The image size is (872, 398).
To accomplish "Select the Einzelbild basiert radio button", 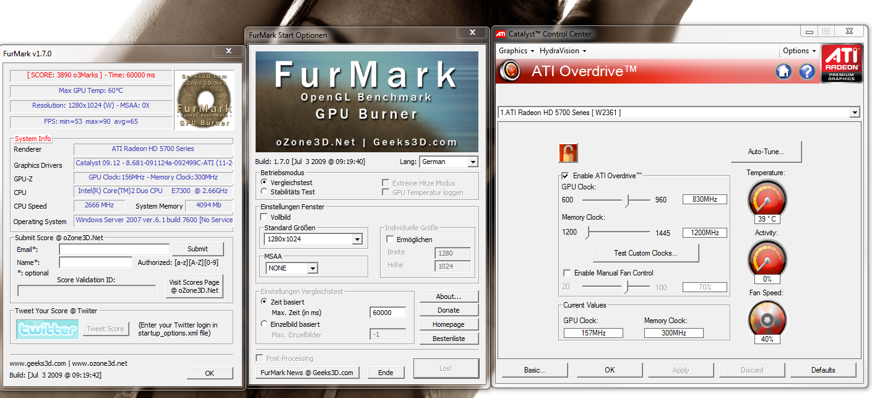I will click(264, 324).
